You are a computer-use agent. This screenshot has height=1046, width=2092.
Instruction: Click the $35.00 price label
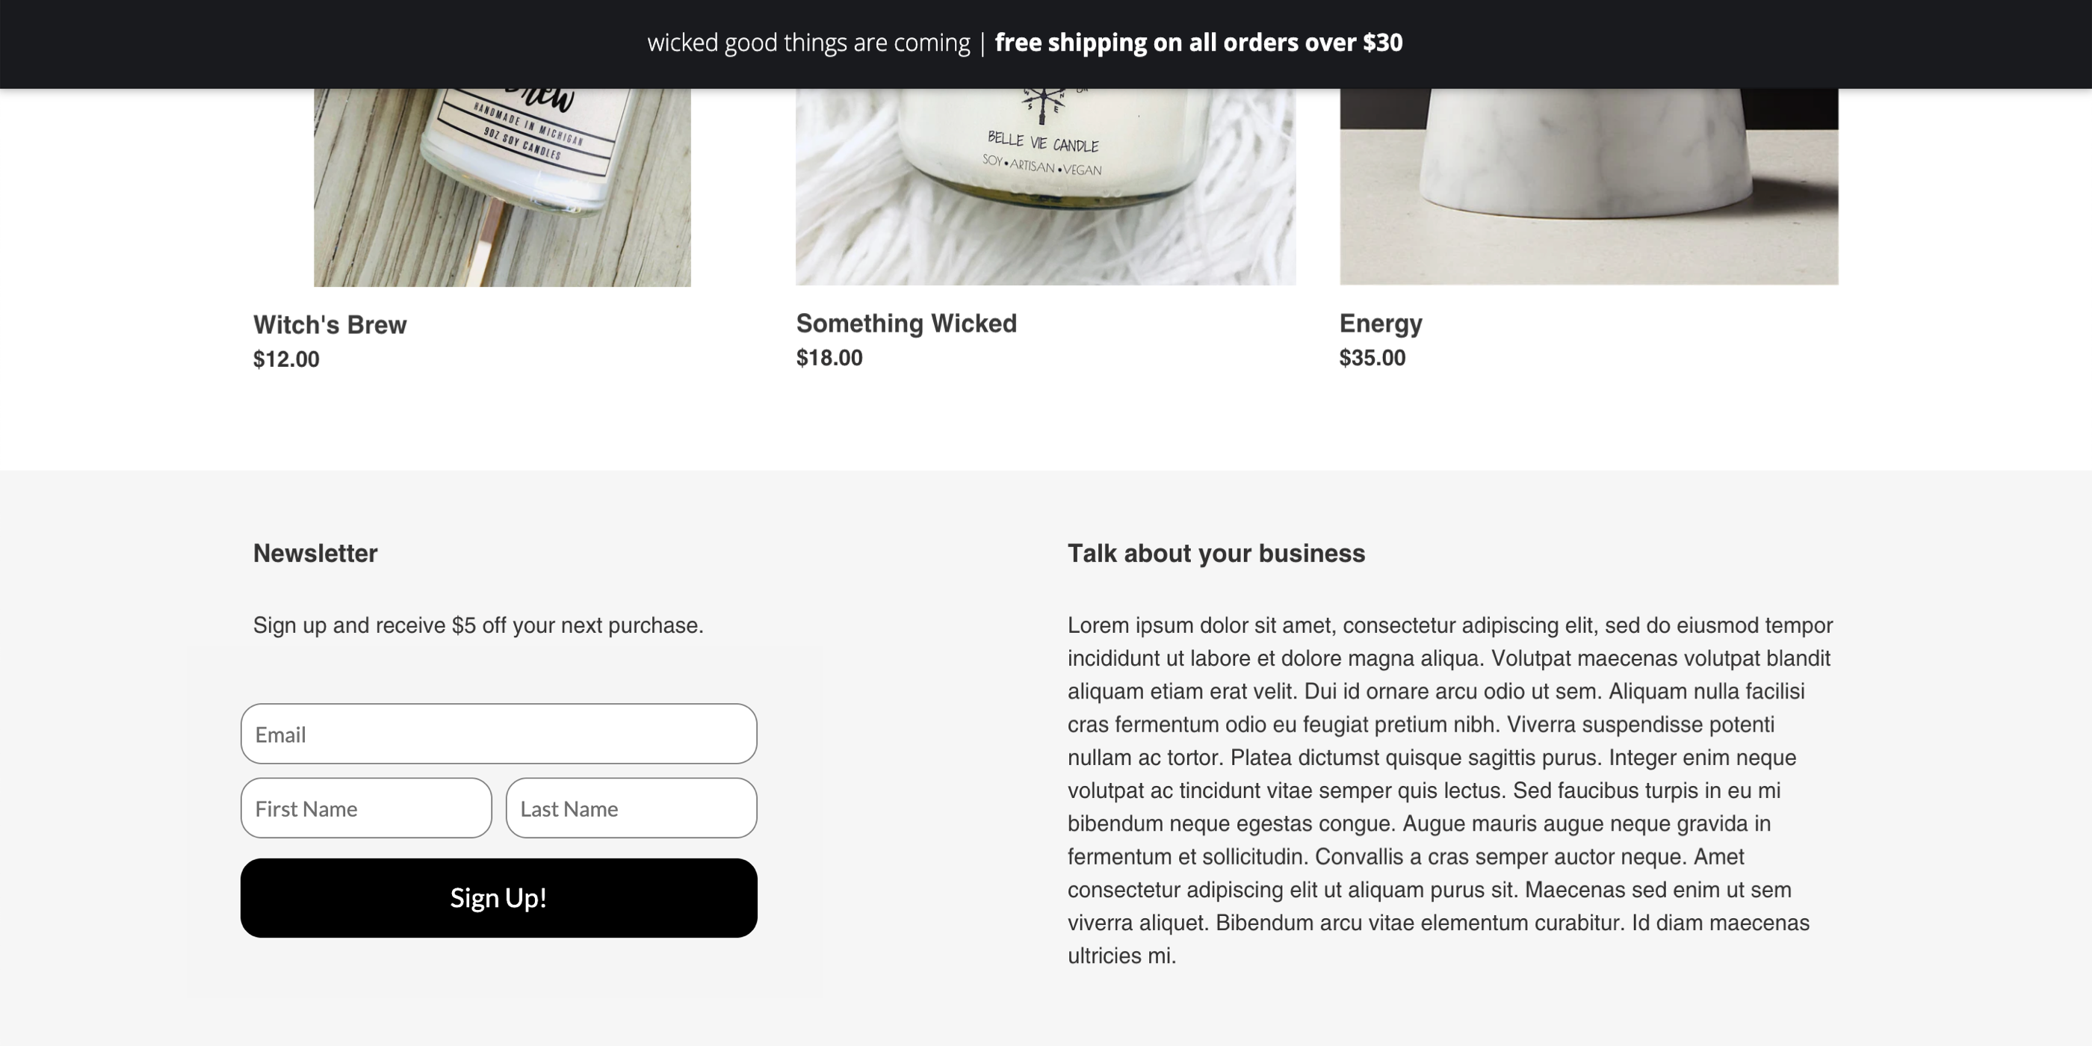coord(1372,357)
